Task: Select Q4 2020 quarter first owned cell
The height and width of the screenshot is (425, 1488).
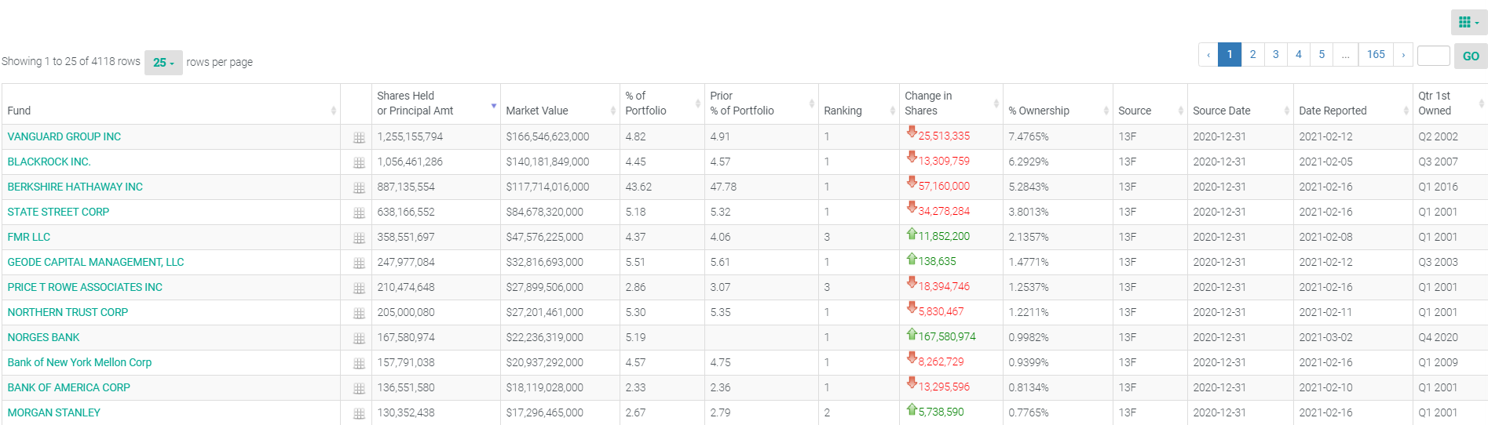Action: coord(1450,337)
